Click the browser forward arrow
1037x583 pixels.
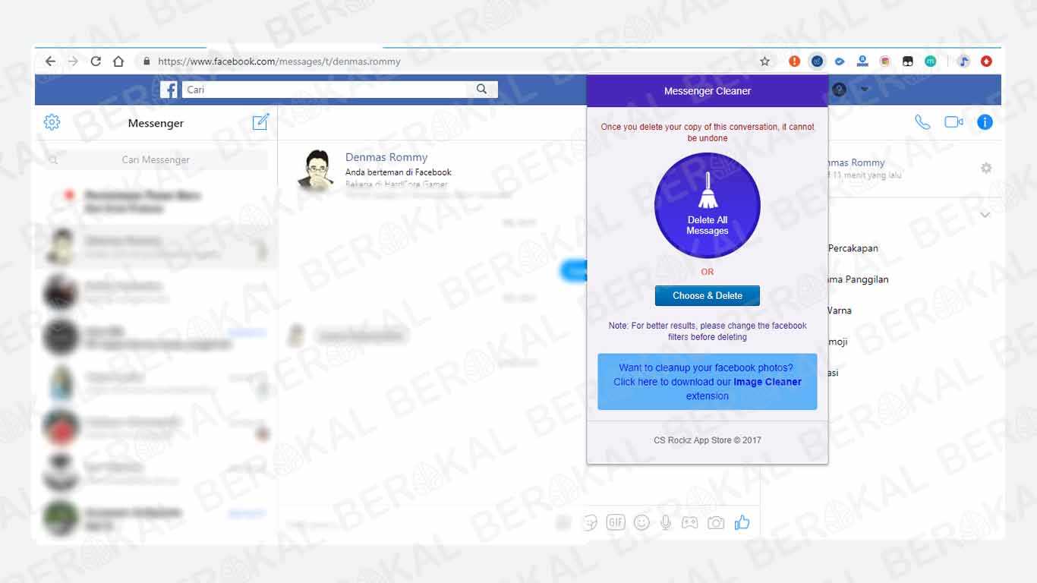(x=73, y=61)
